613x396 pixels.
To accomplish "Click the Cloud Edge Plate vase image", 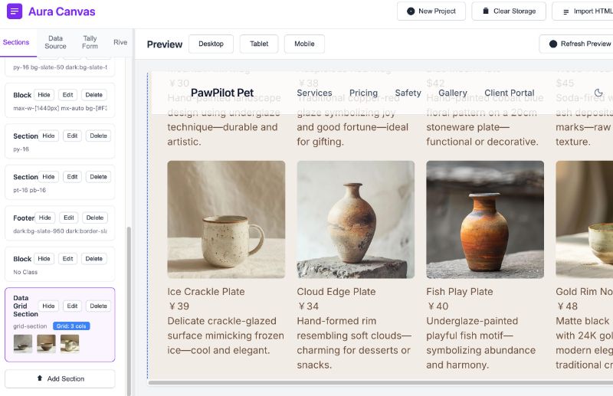I will 356,220.
